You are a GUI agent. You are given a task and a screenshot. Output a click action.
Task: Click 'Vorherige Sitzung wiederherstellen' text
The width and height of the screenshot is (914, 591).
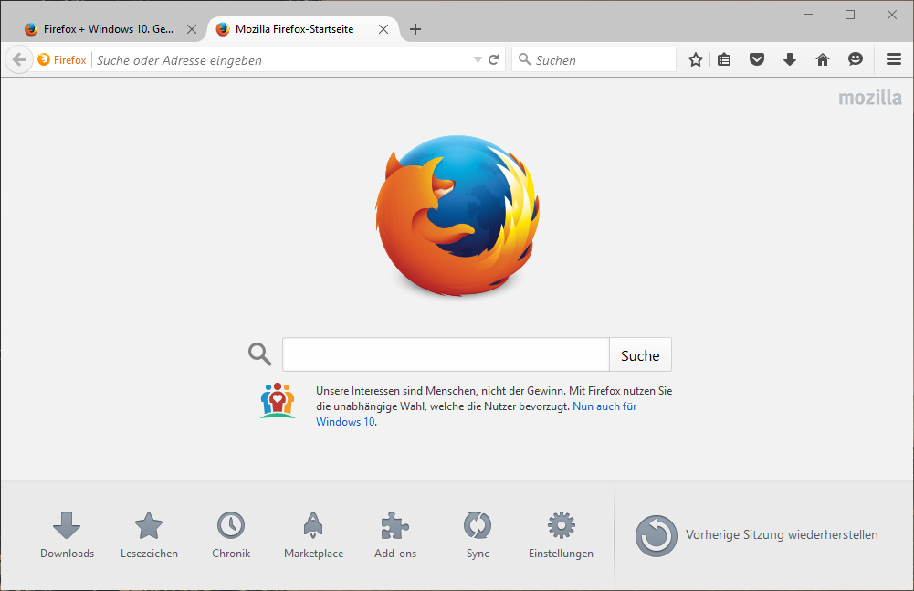pyautogui.click(x=782, y=535)
